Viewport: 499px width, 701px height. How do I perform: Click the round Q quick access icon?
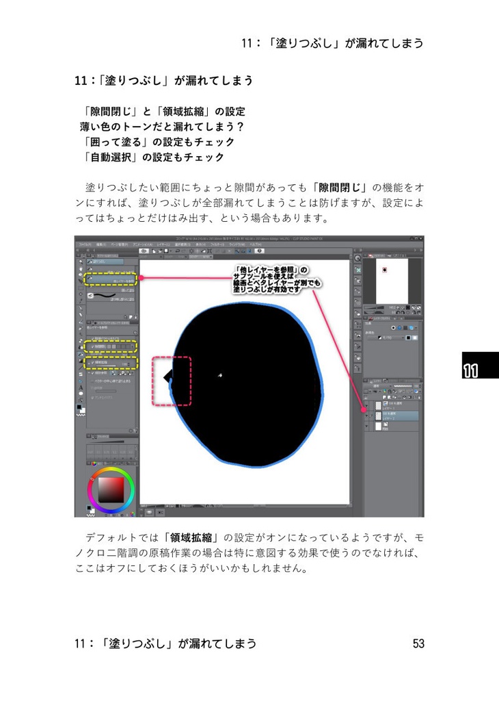(358, 258)
